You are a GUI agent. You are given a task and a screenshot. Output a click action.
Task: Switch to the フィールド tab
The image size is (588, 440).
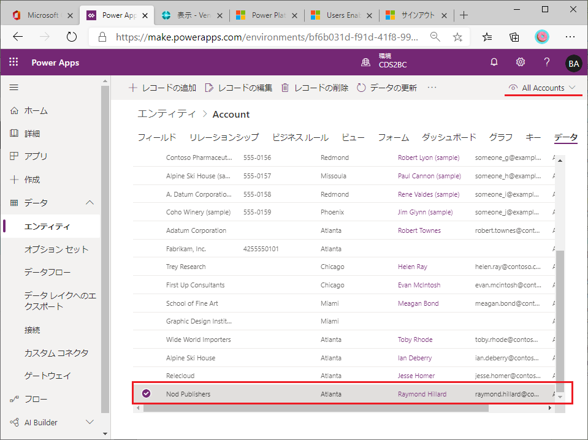157,137
